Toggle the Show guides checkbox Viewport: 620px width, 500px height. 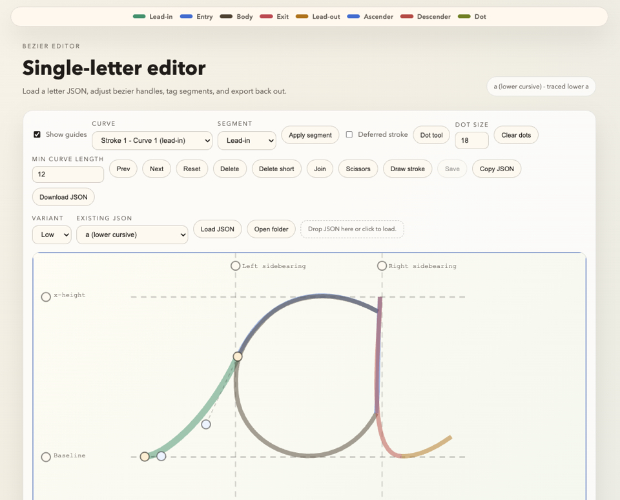[37, 134]
